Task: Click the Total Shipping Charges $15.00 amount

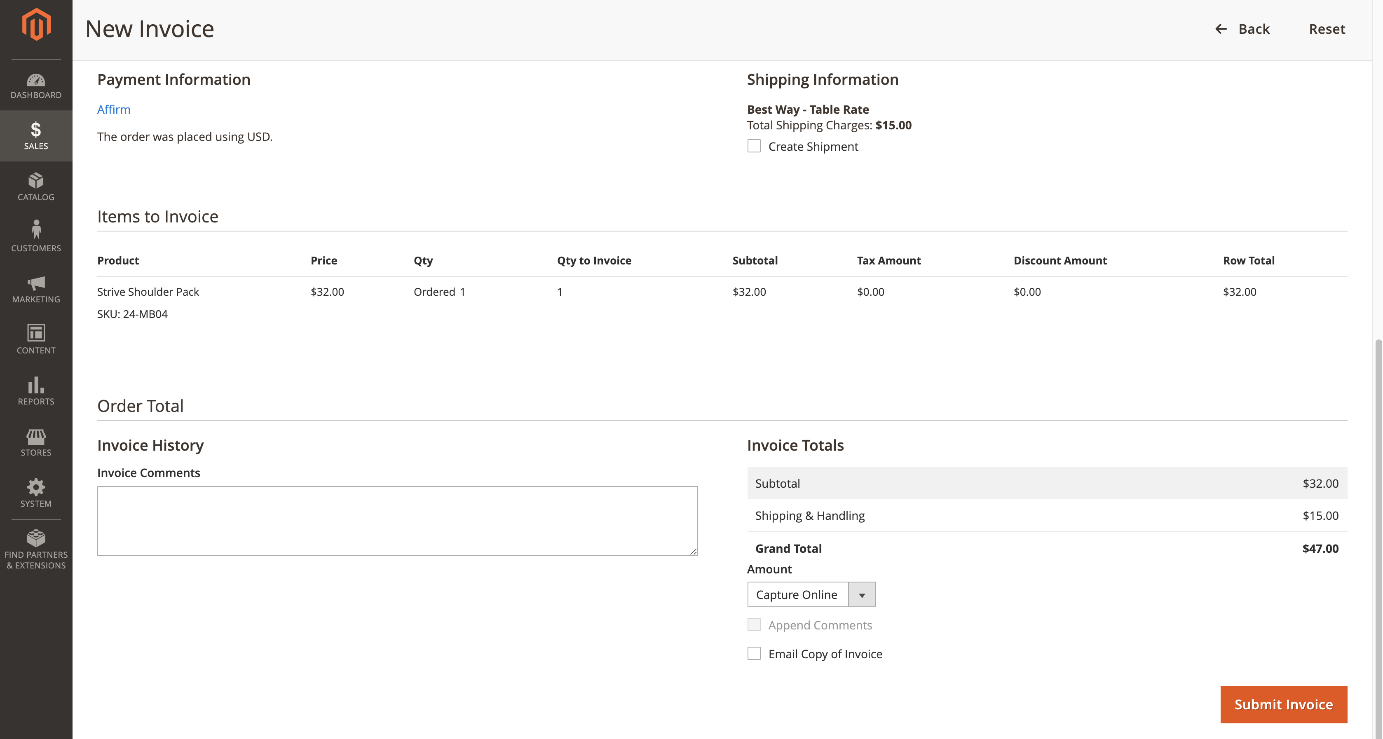Action: (893, 125)
